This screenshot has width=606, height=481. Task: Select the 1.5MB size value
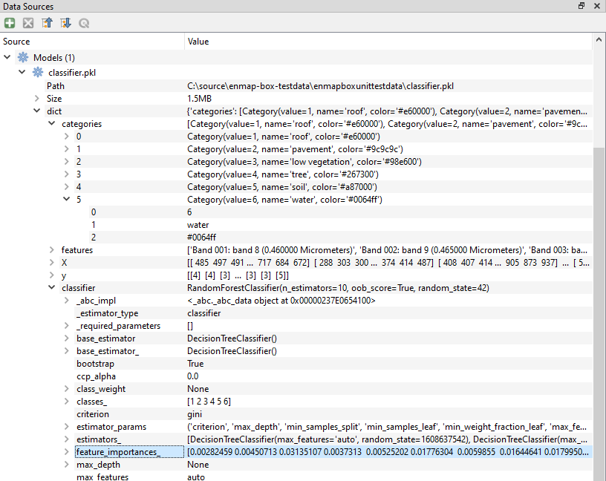pyautogui.click(x=200, y=99)
